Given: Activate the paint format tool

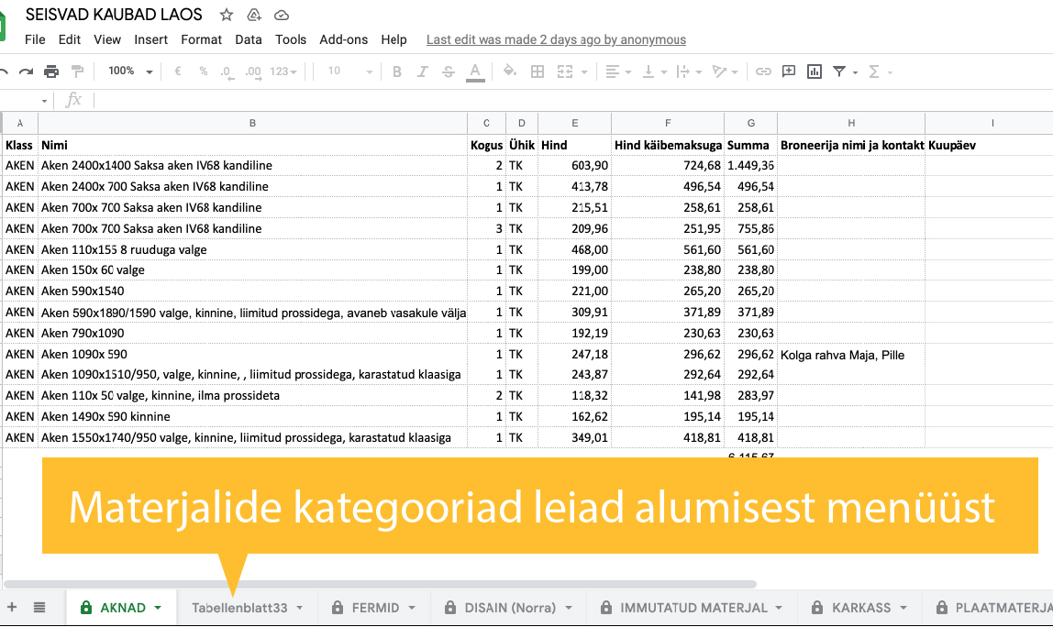Looking at the screenshot, I should tap(77, 71).
